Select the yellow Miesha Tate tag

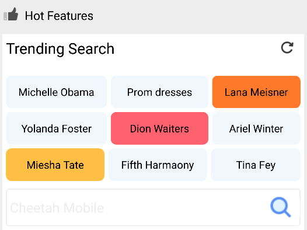click(55, 165)
